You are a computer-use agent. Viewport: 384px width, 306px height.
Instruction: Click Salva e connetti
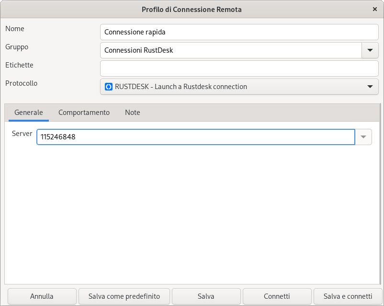pyautogui.click(x=348, y=296)
